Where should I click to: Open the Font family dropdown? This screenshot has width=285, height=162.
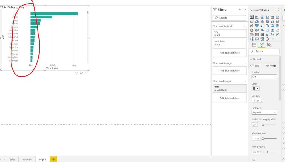pos(264,112)
